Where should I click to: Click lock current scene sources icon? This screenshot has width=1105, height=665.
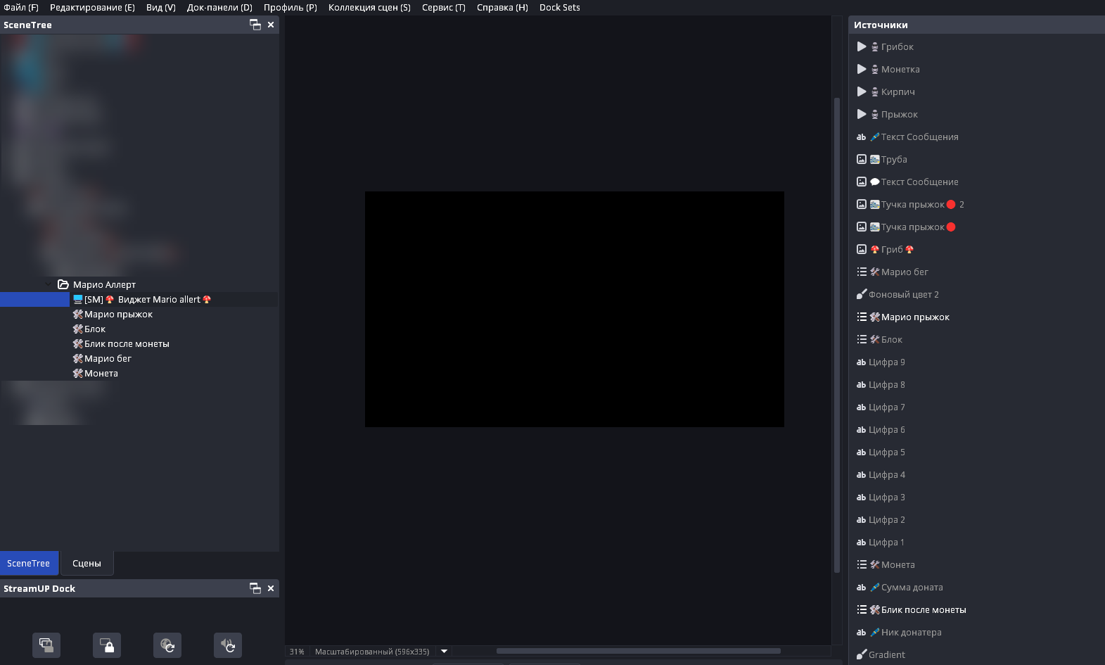pyautogui.click(x=107, y=645)
